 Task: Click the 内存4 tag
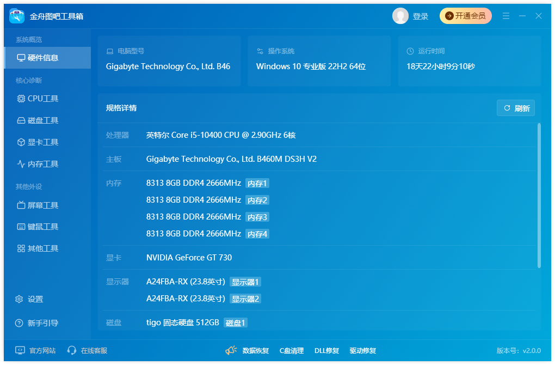257,234
